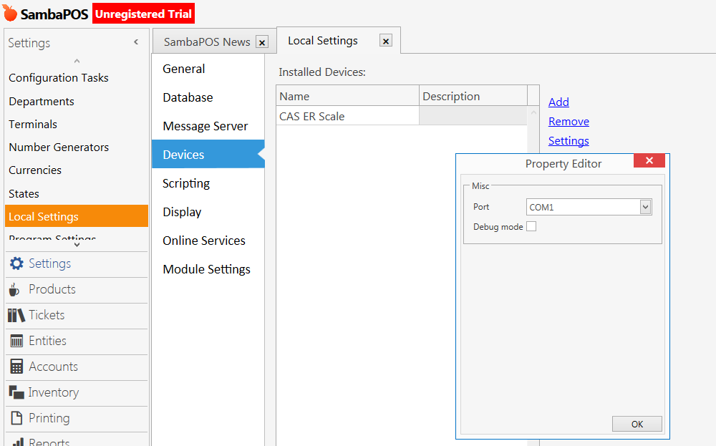The image size is (716, 446).
Task: Click the devices list scroll-up arrow
Action: point(533,112)
